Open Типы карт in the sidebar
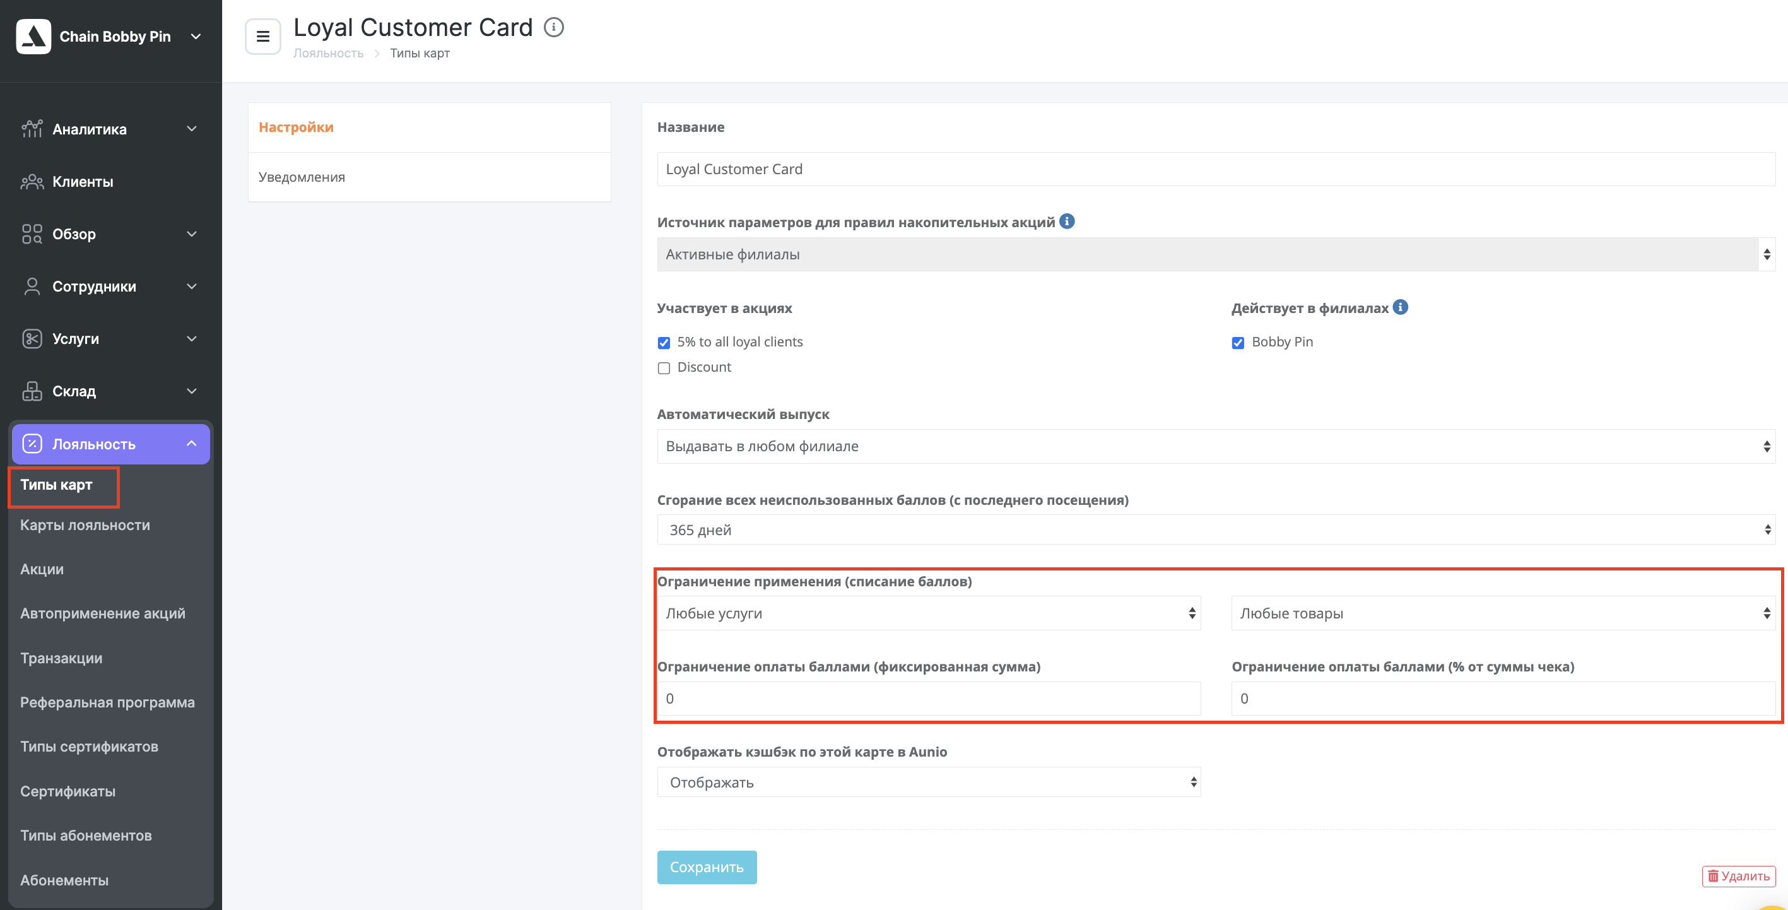1788x910 pixels. (x=56, y=485)
